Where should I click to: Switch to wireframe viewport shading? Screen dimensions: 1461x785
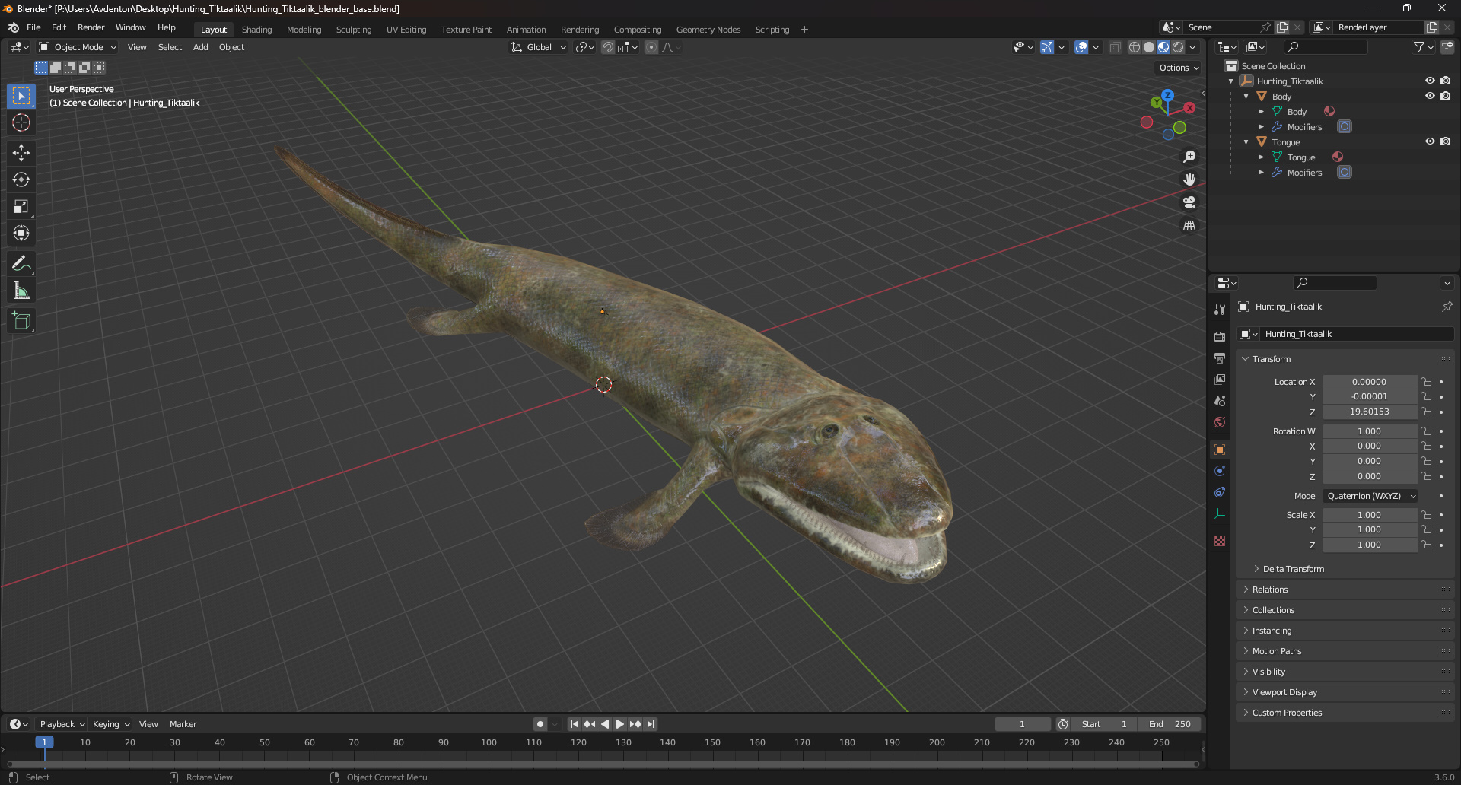[1134, 47]
